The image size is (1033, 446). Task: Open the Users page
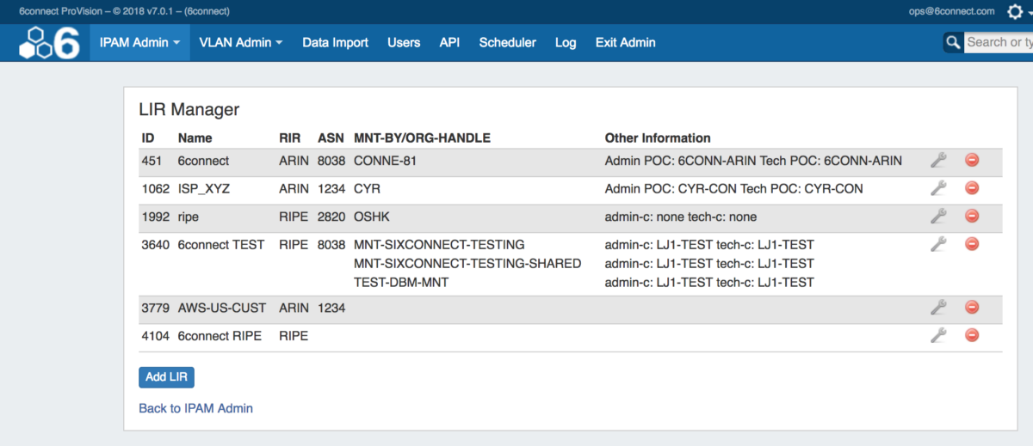click(x=404, y=42)
